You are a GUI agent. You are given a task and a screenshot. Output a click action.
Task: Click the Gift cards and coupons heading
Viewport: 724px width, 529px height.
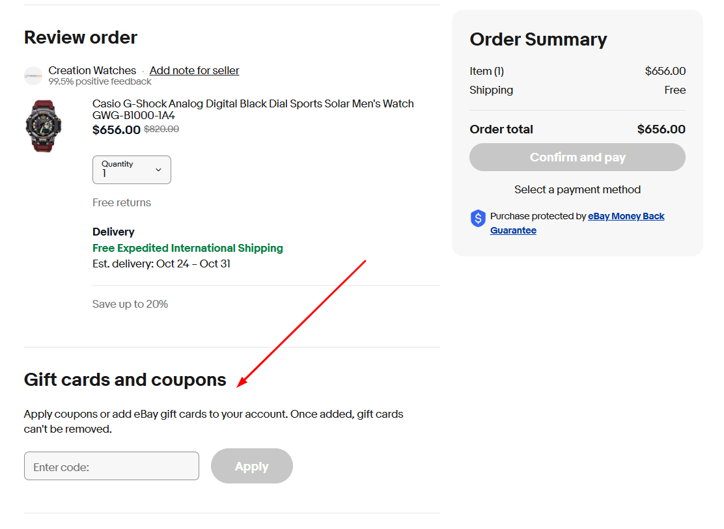[x=124, y=379]
